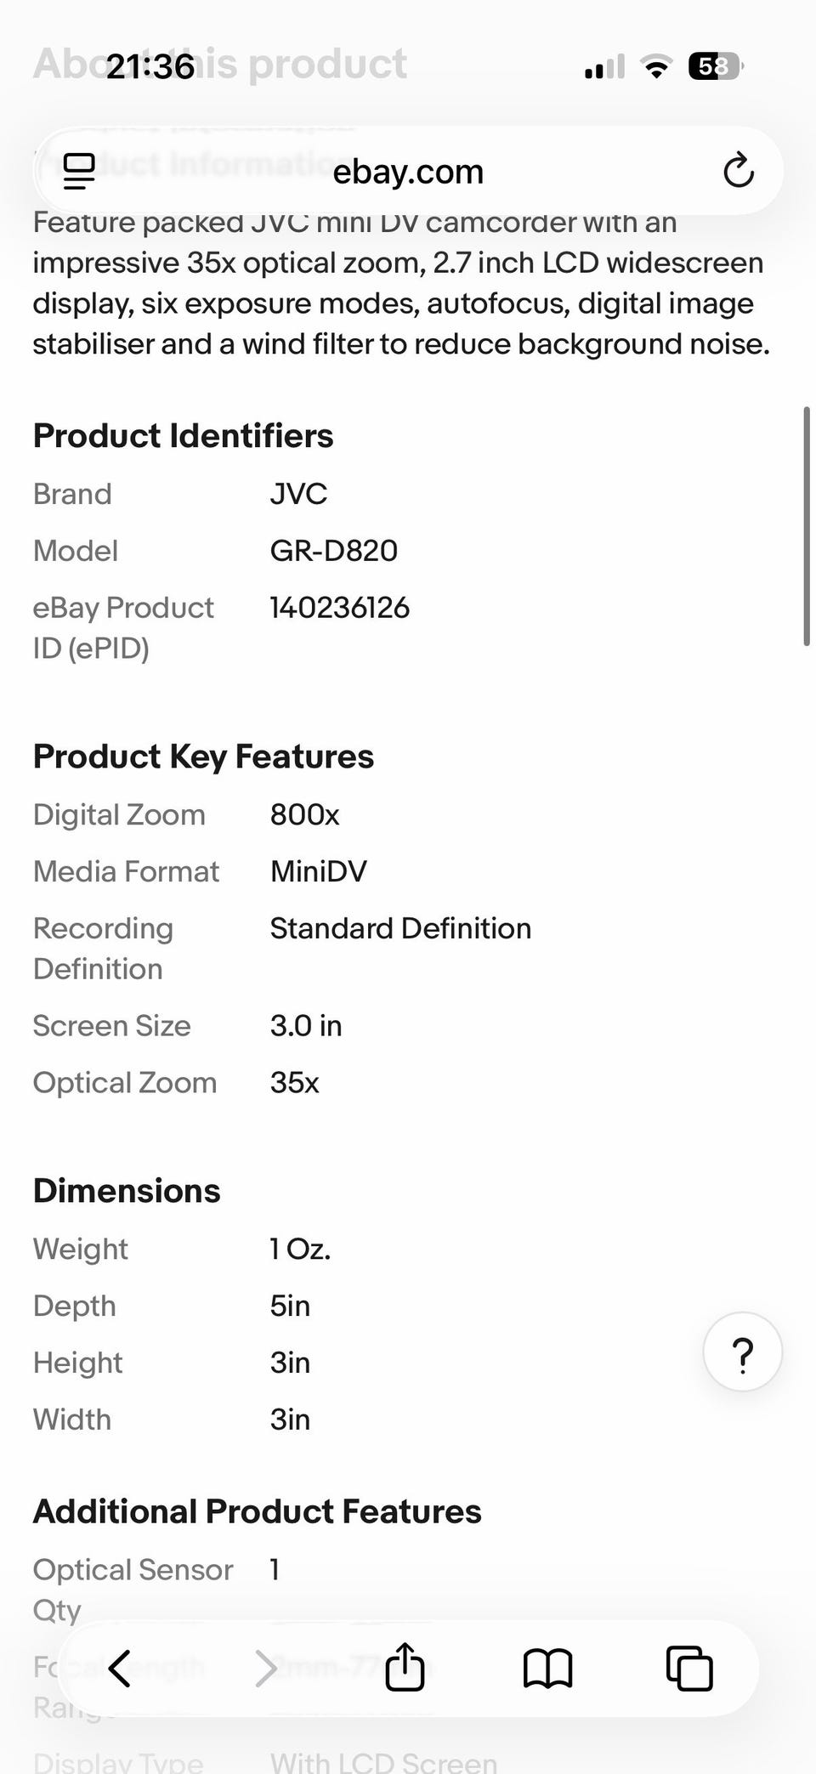Tap the floating help question mark button

[742, 1352]
